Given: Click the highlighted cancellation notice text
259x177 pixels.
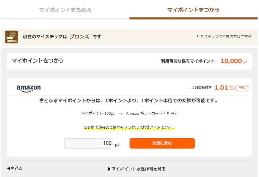Looking at the screenshot, I should pos(129,127).
